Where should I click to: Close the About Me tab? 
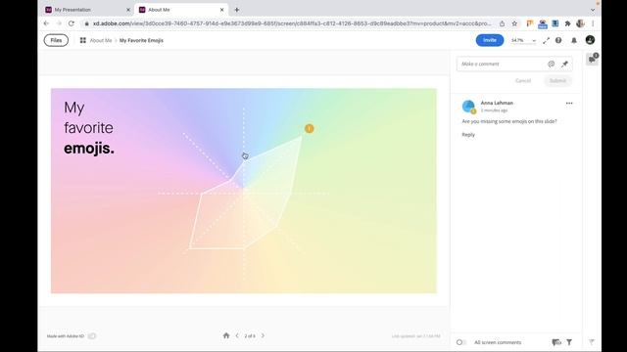(x=222, y=10)
